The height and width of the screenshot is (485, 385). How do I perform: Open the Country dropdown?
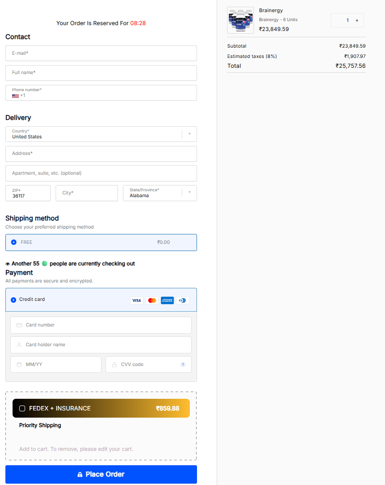[x=189, y=134]
